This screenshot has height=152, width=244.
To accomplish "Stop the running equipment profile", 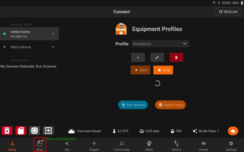I will pyautogui.click(x=163, y=70).
